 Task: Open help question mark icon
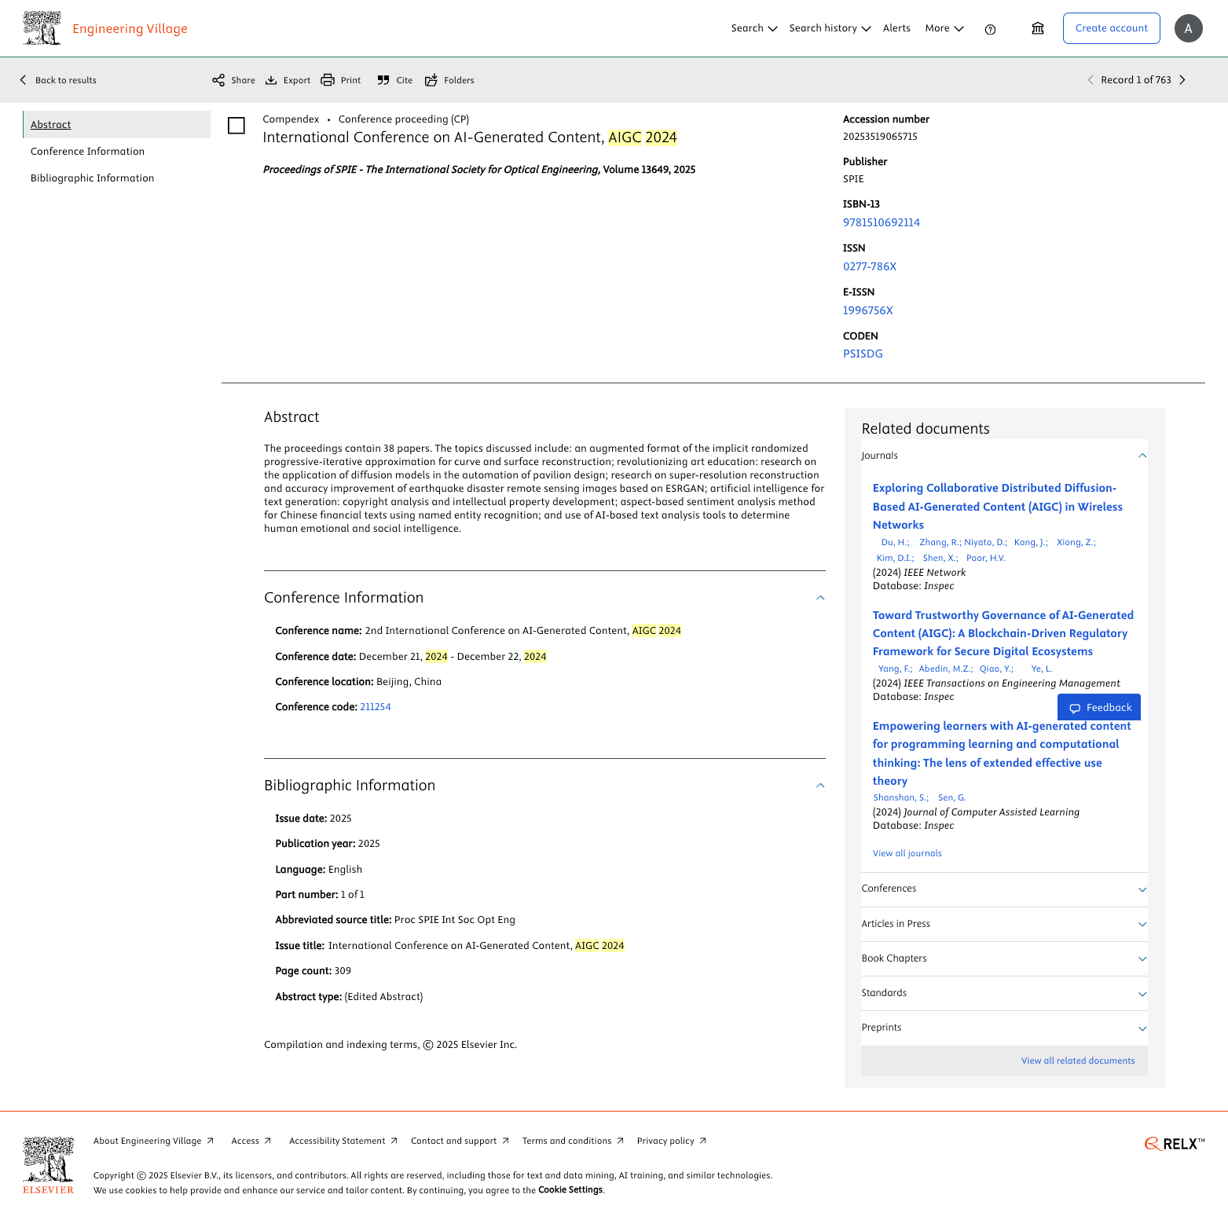click(990, 29)
